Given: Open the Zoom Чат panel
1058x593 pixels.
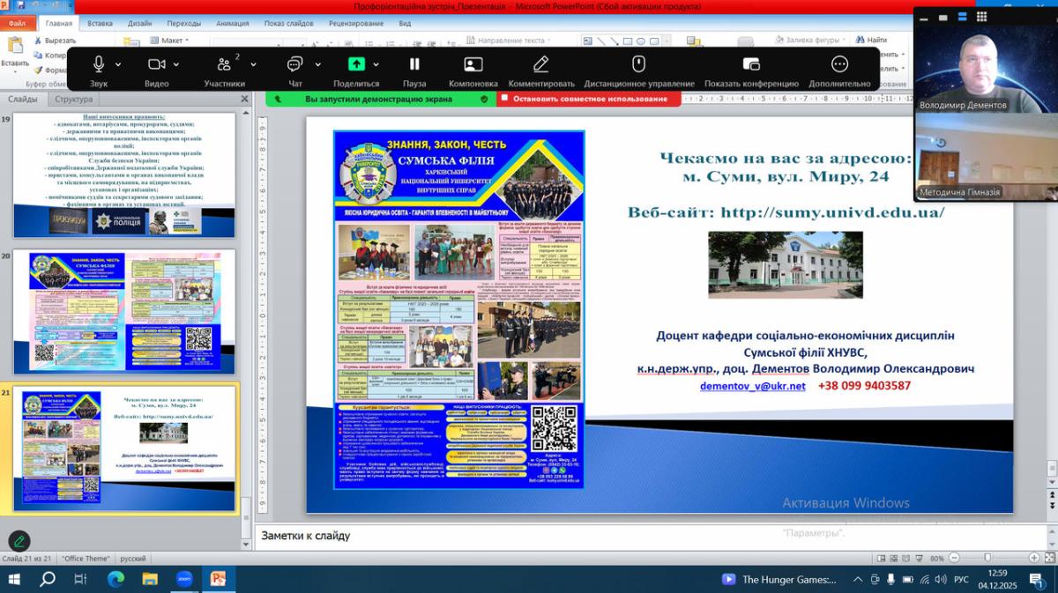Looking at the screenshot, I should [294, 64].
